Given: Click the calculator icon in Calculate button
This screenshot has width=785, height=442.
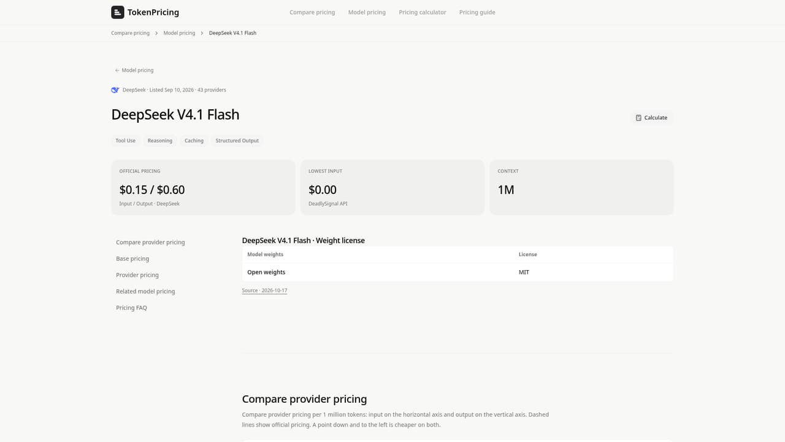Looking at the screenshot, I should pyautogui.click(x=638, y=118).
